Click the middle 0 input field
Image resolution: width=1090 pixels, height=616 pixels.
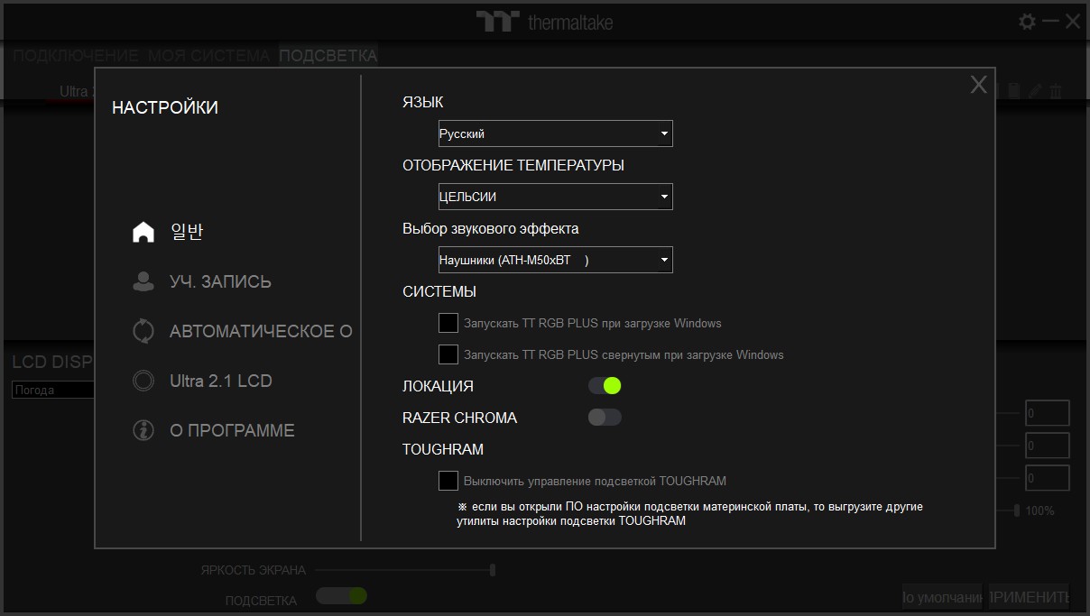pos(1048,446)
